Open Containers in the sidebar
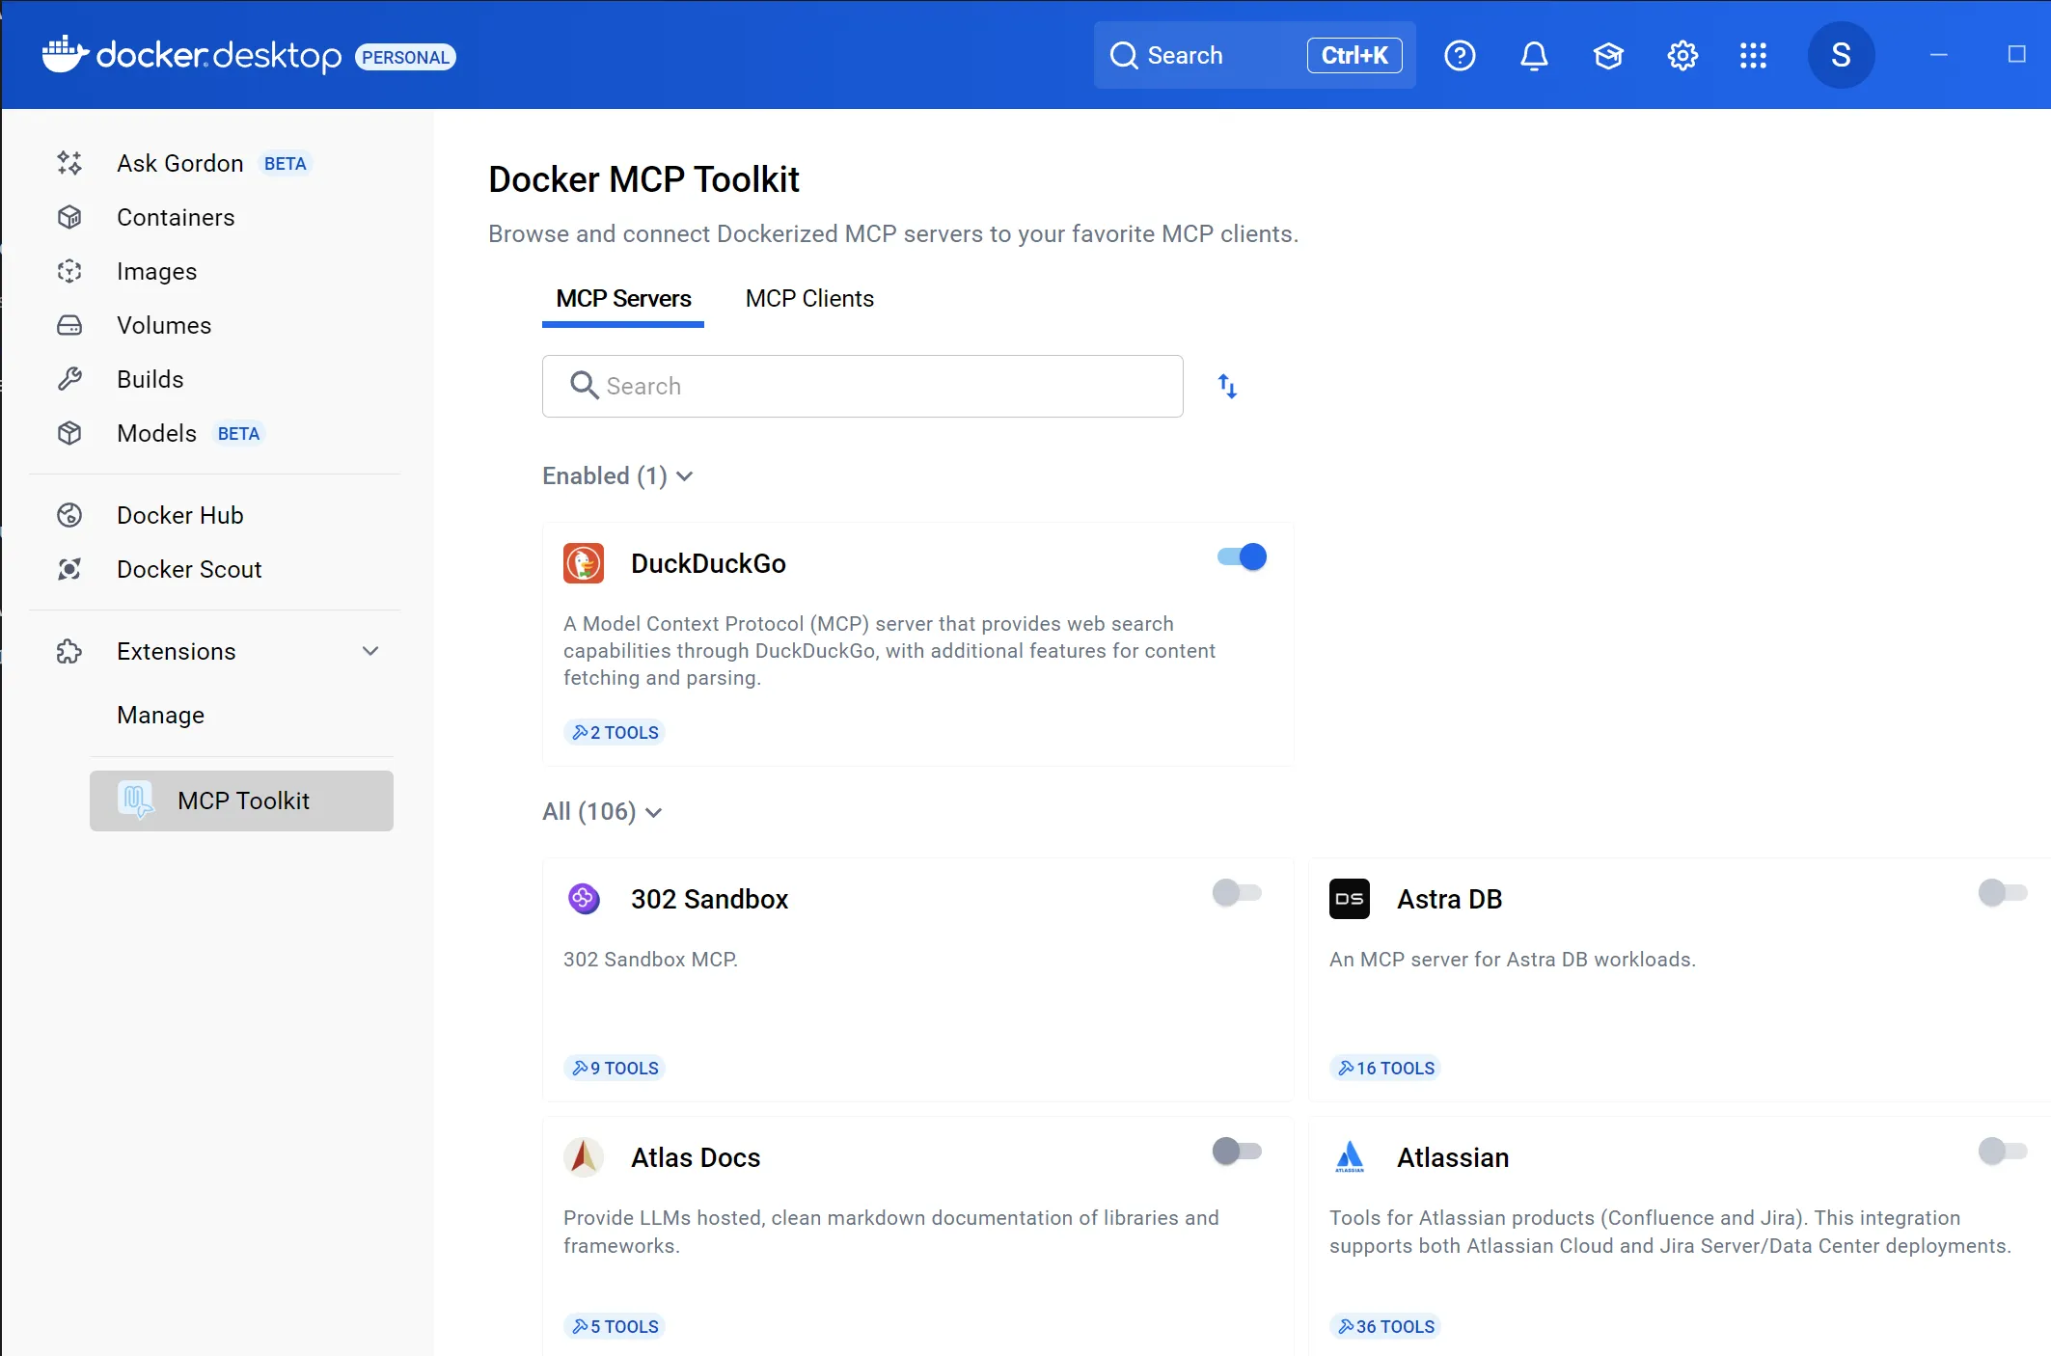 point(176,218)
